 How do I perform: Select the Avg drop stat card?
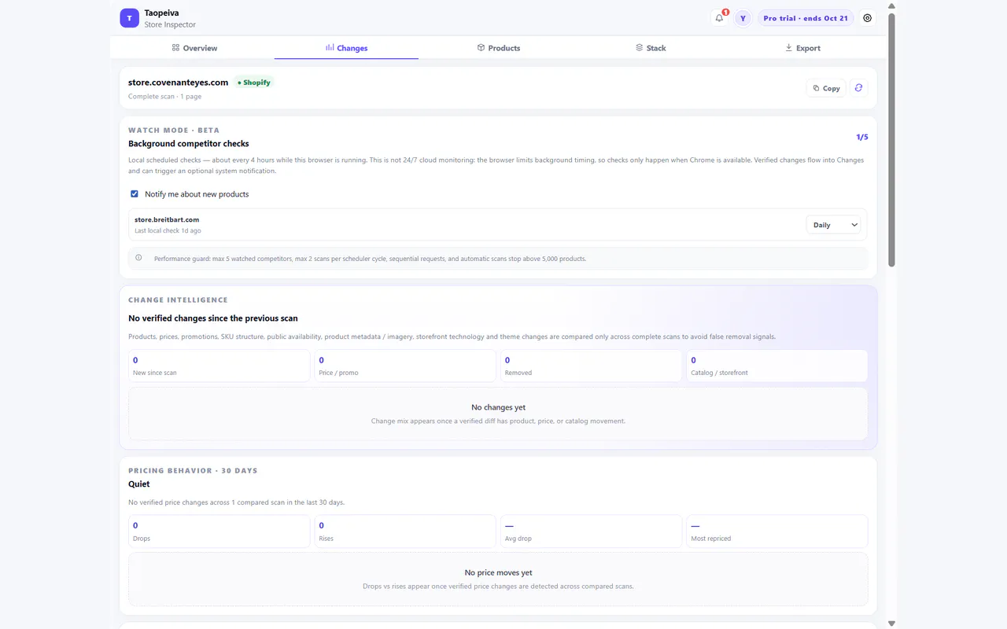tap(591, 532)
